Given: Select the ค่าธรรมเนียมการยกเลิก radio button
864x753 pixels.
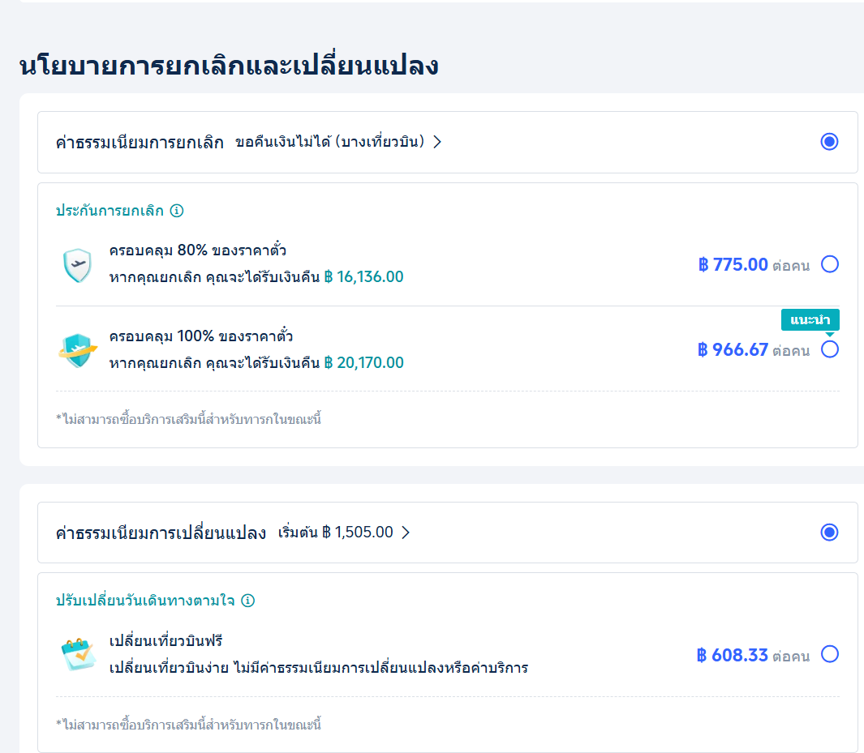Looking at the screenshot, I should coord(829,142).
